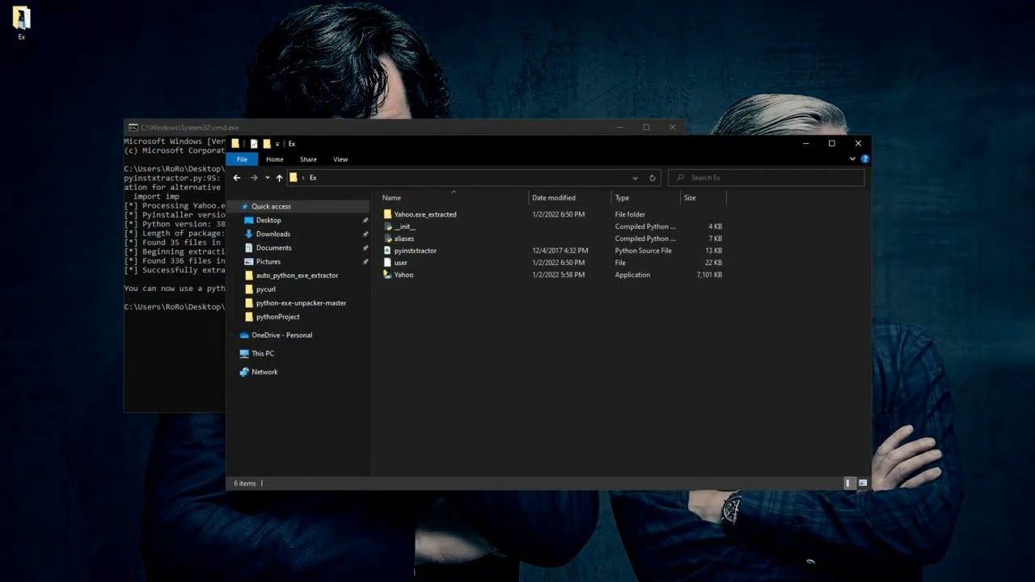Open recent locations dropdown beside Forward arrow
This screenshot has width=1035, height=582.
(267, 178)
